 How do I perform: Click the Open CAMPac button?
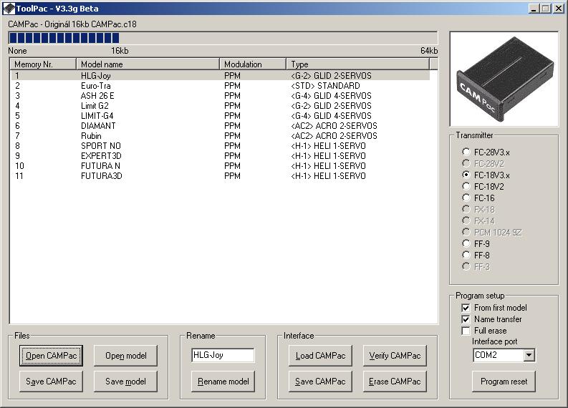tap(51, 356)
